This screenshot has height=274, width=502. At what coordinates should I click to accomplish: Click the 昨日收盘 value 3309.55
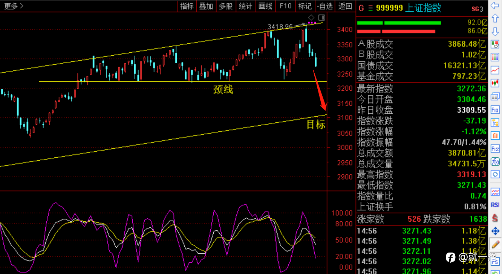(471, 110)
